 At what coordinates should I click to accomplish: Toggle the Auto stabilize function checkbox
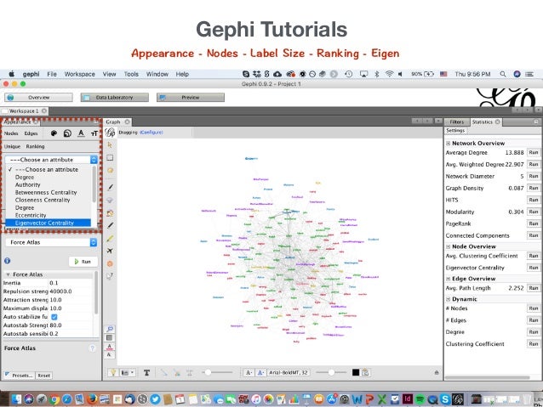click(54, 317)
